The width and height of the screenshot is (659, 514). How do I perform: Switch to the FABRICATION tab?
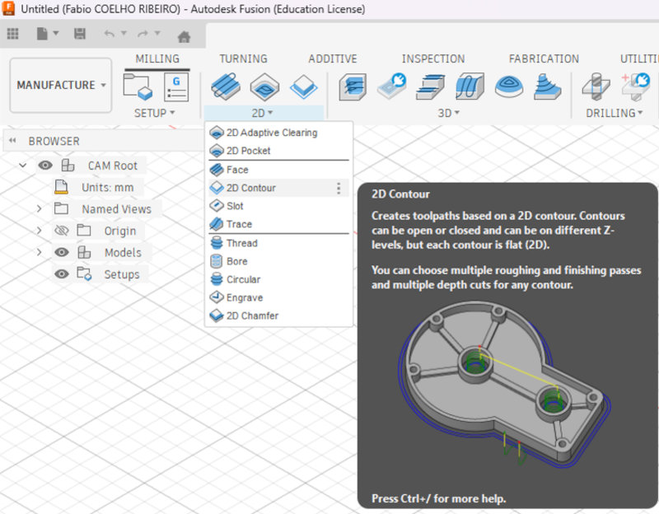pyautogui.click(x=544, y=58)
